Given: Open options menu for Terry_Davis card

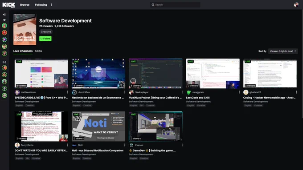Looking at the screenshot, I should pos(67,145).
